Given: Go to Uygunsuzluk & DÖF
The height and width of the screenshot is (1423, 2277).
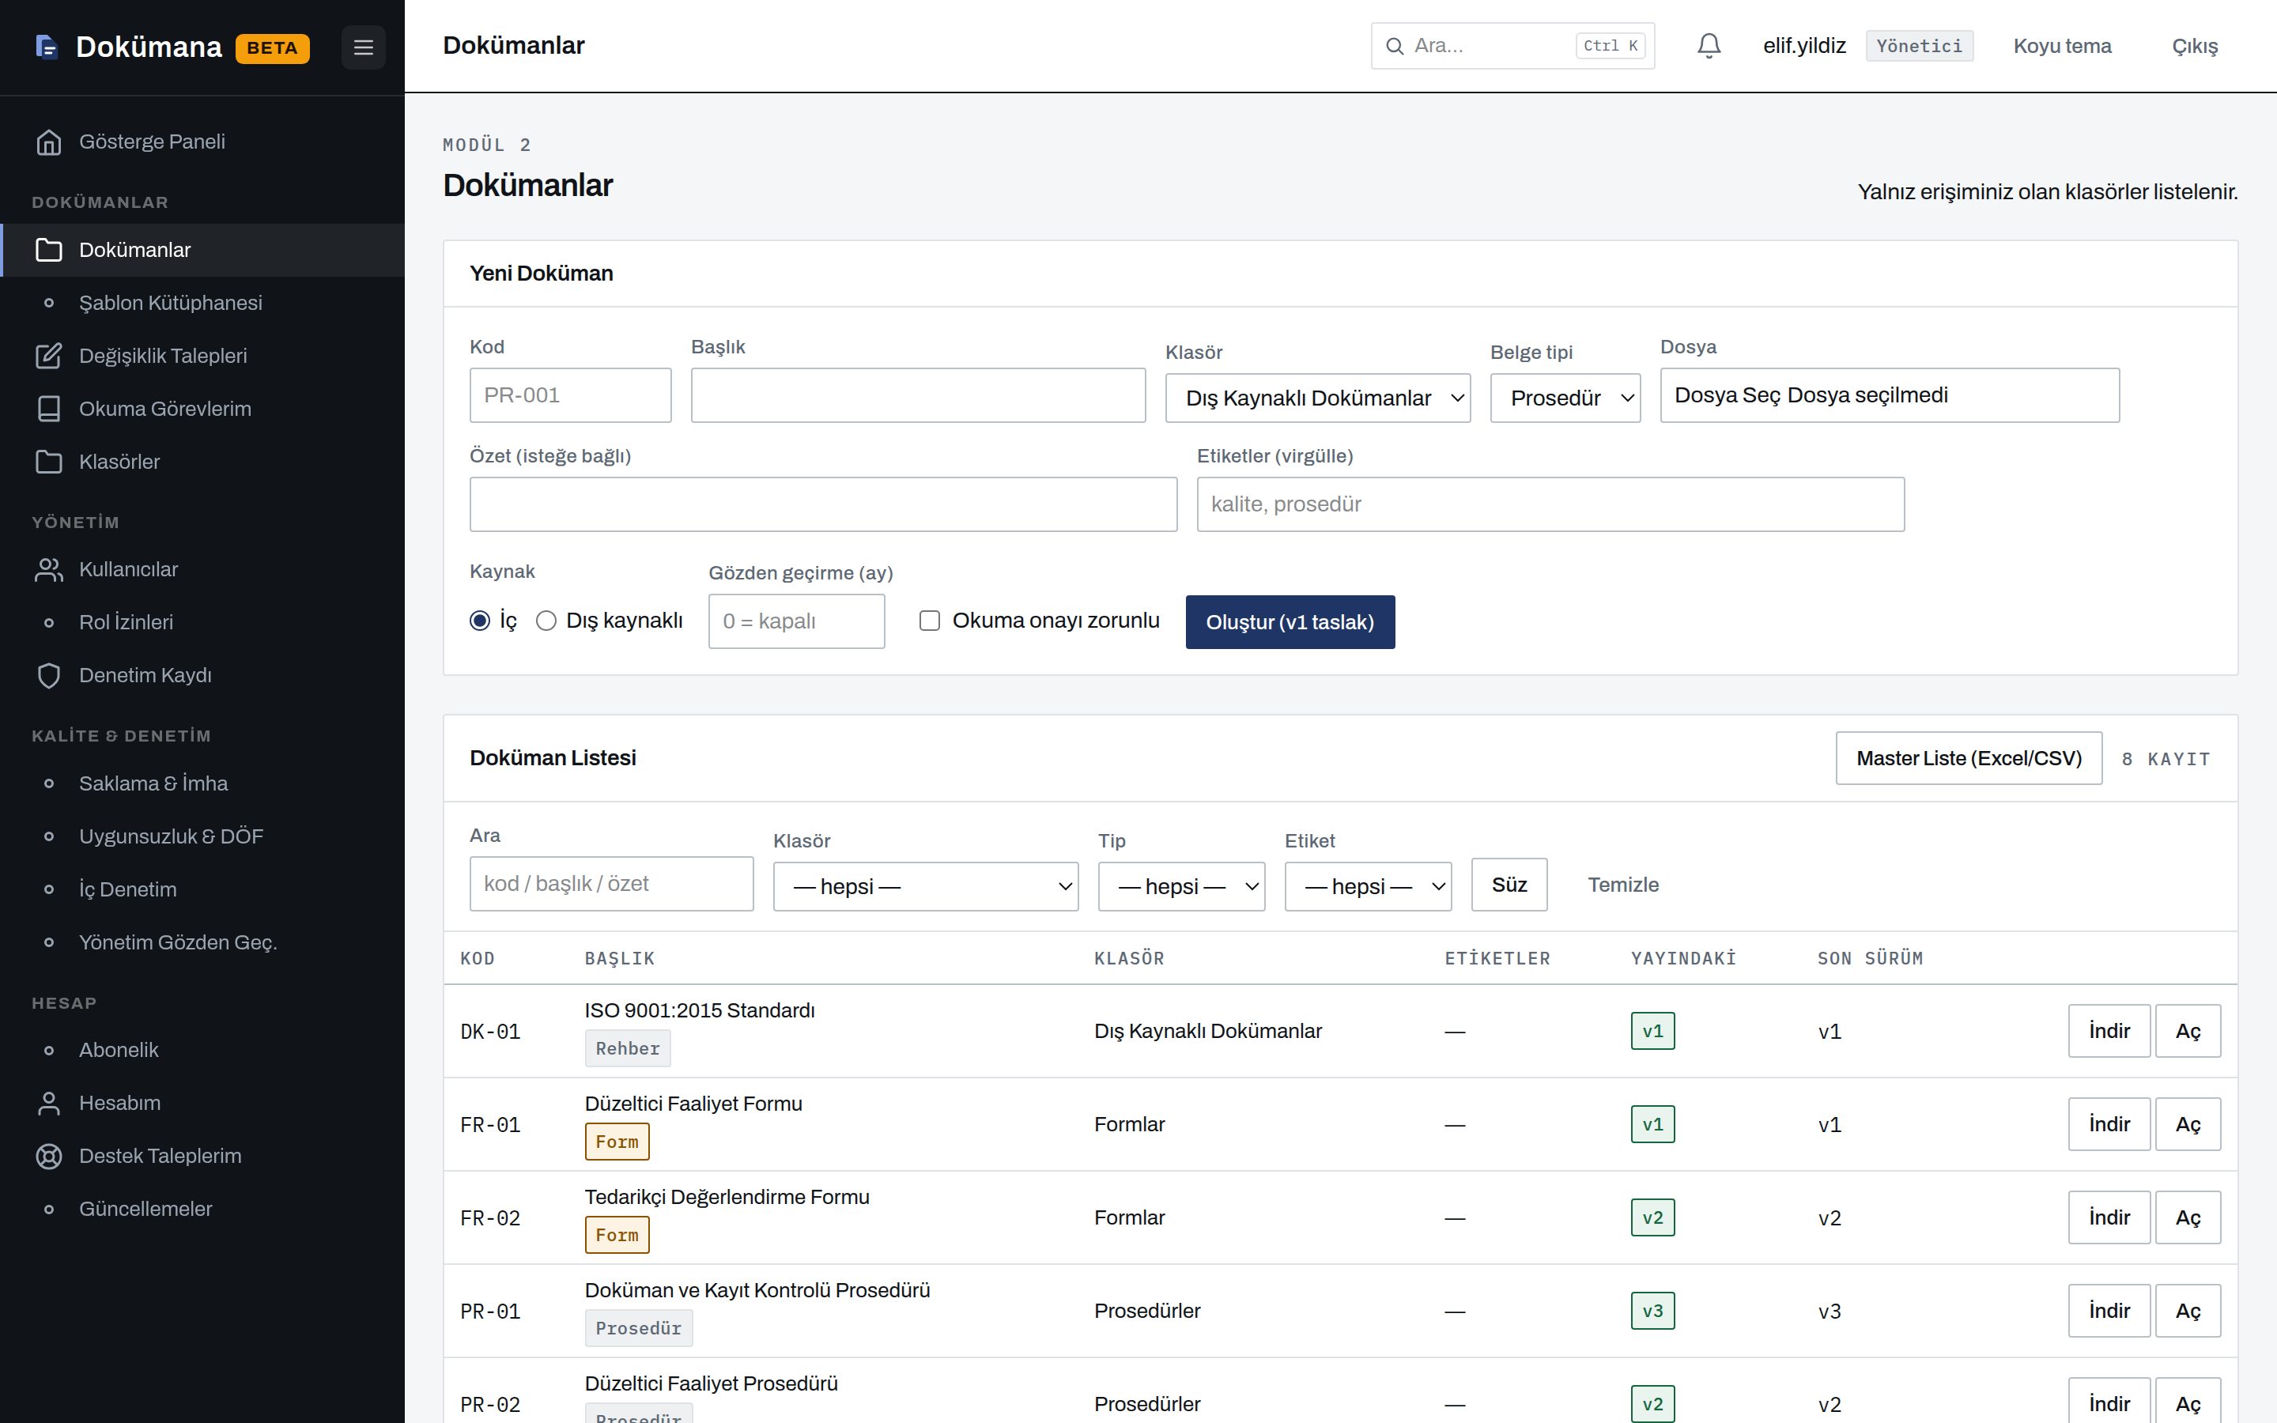Looking at the screenshot, I should point(202,836).
